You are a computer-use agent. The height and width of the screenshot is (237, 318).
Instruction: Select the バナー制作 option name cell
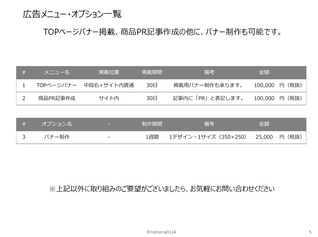tap(57, 137)
